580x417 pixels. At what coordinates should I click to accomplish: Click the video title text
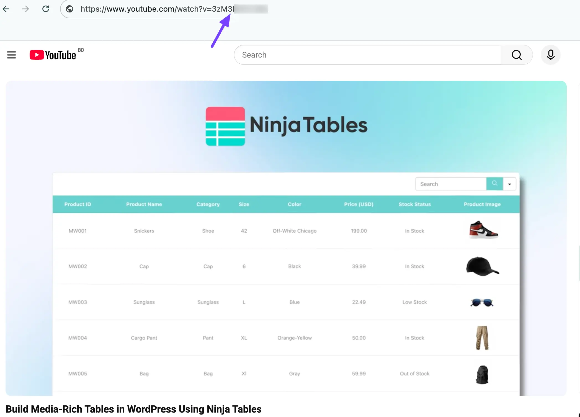point(133,409)
